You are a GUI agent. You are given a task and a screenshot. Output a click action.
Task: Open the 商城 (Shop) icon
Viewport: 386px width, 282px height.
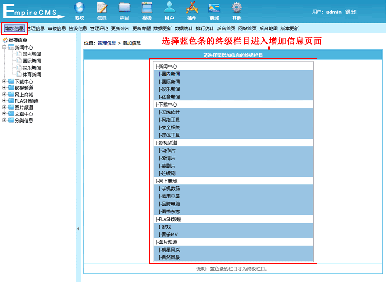[x=214, y=8]
